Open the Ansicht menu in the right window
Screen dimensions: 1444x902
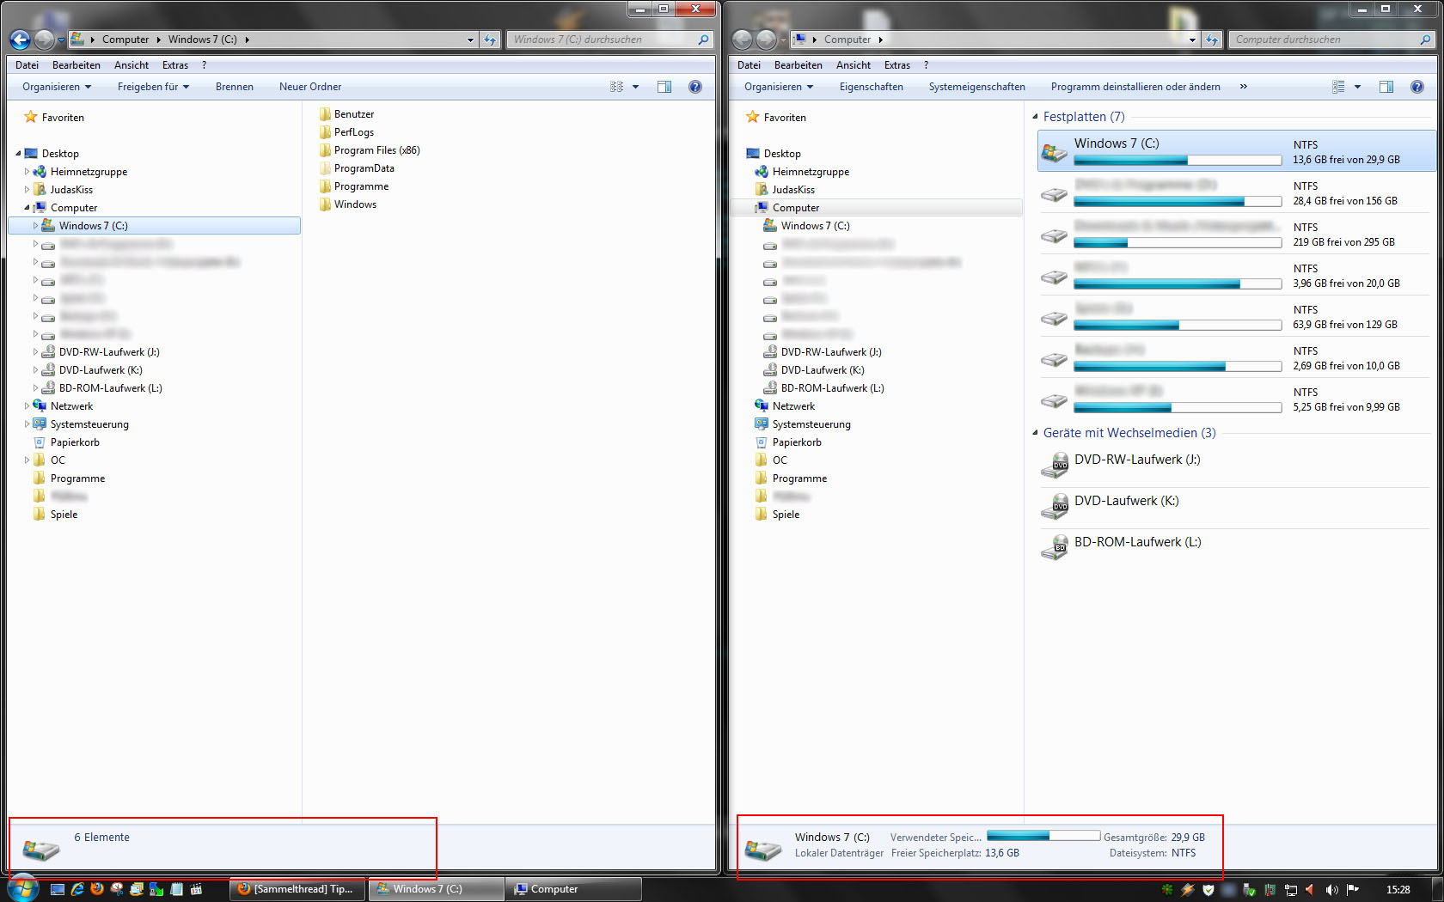[854, 65]
